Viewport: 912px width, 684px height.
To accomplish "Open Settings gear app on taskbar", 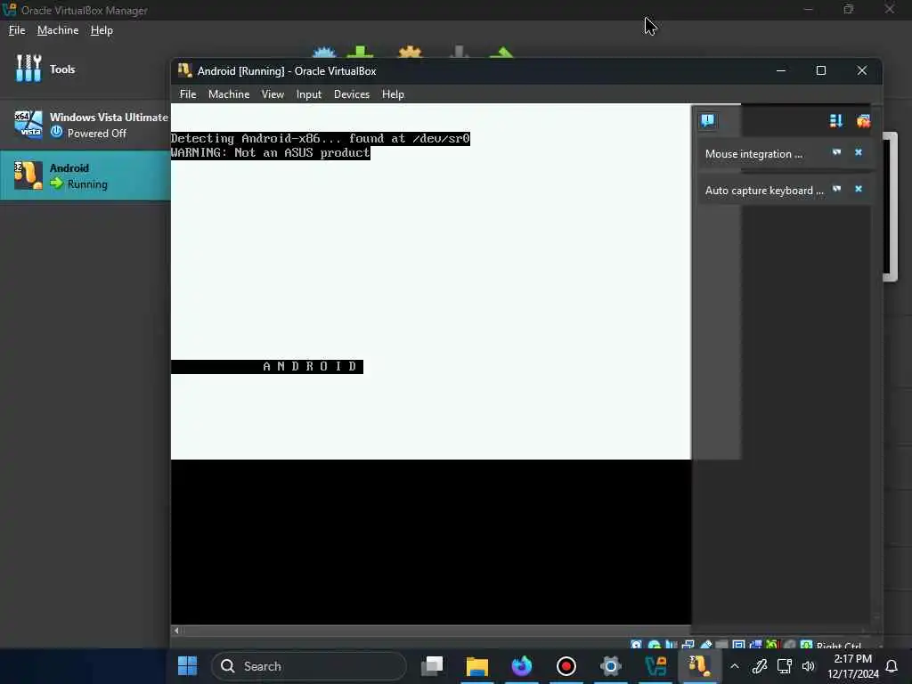I will click(x=611, y=666).
